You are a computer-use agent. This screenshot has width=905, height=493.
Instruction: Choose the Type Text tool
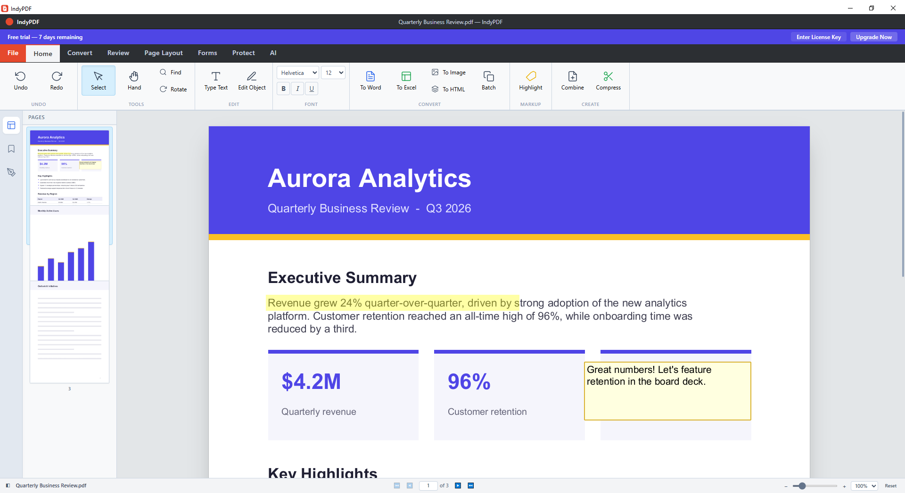(x=216, y=81)
